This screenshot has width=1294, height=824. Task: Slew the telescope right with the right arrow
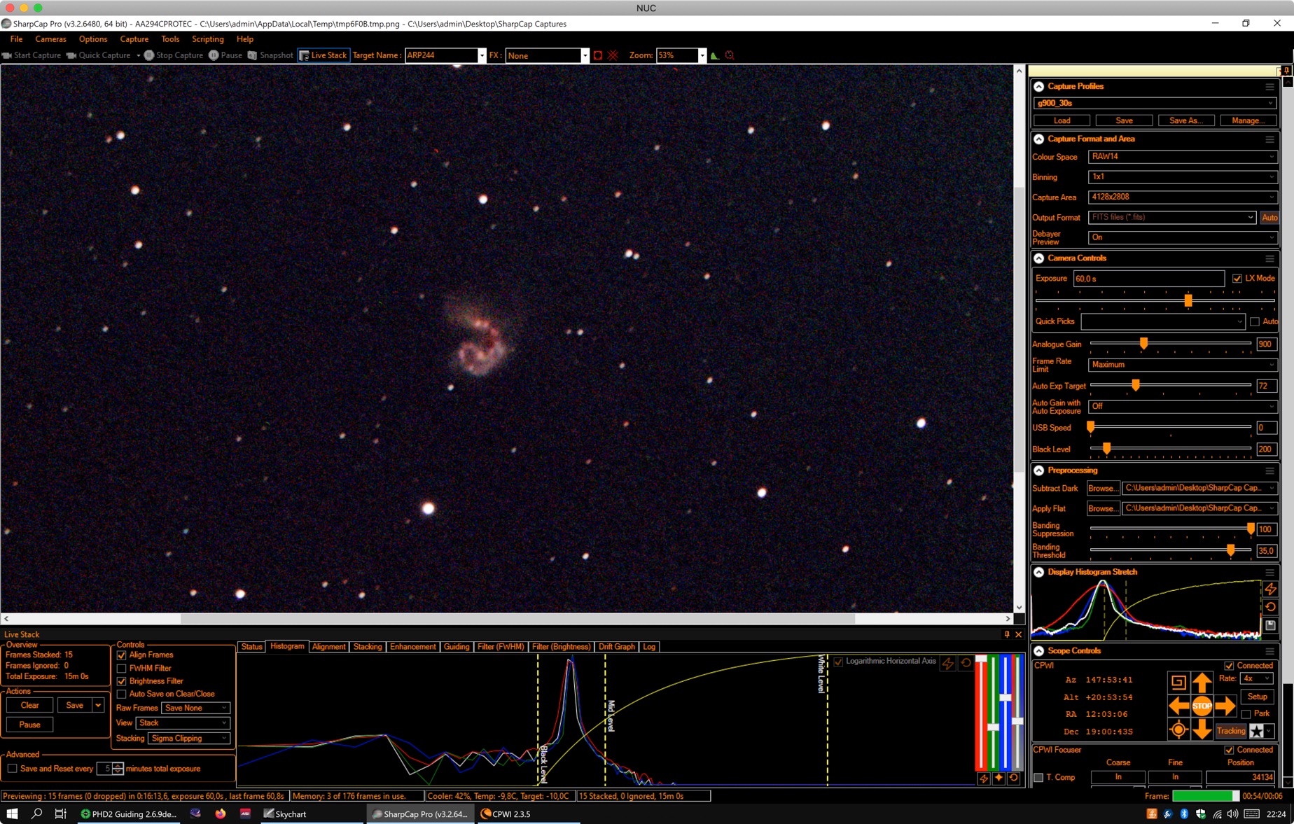point(1225,706)
